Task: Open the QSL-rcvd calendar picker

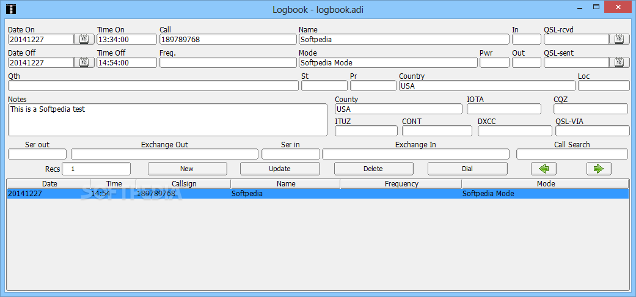Action: tap(619, 39)
